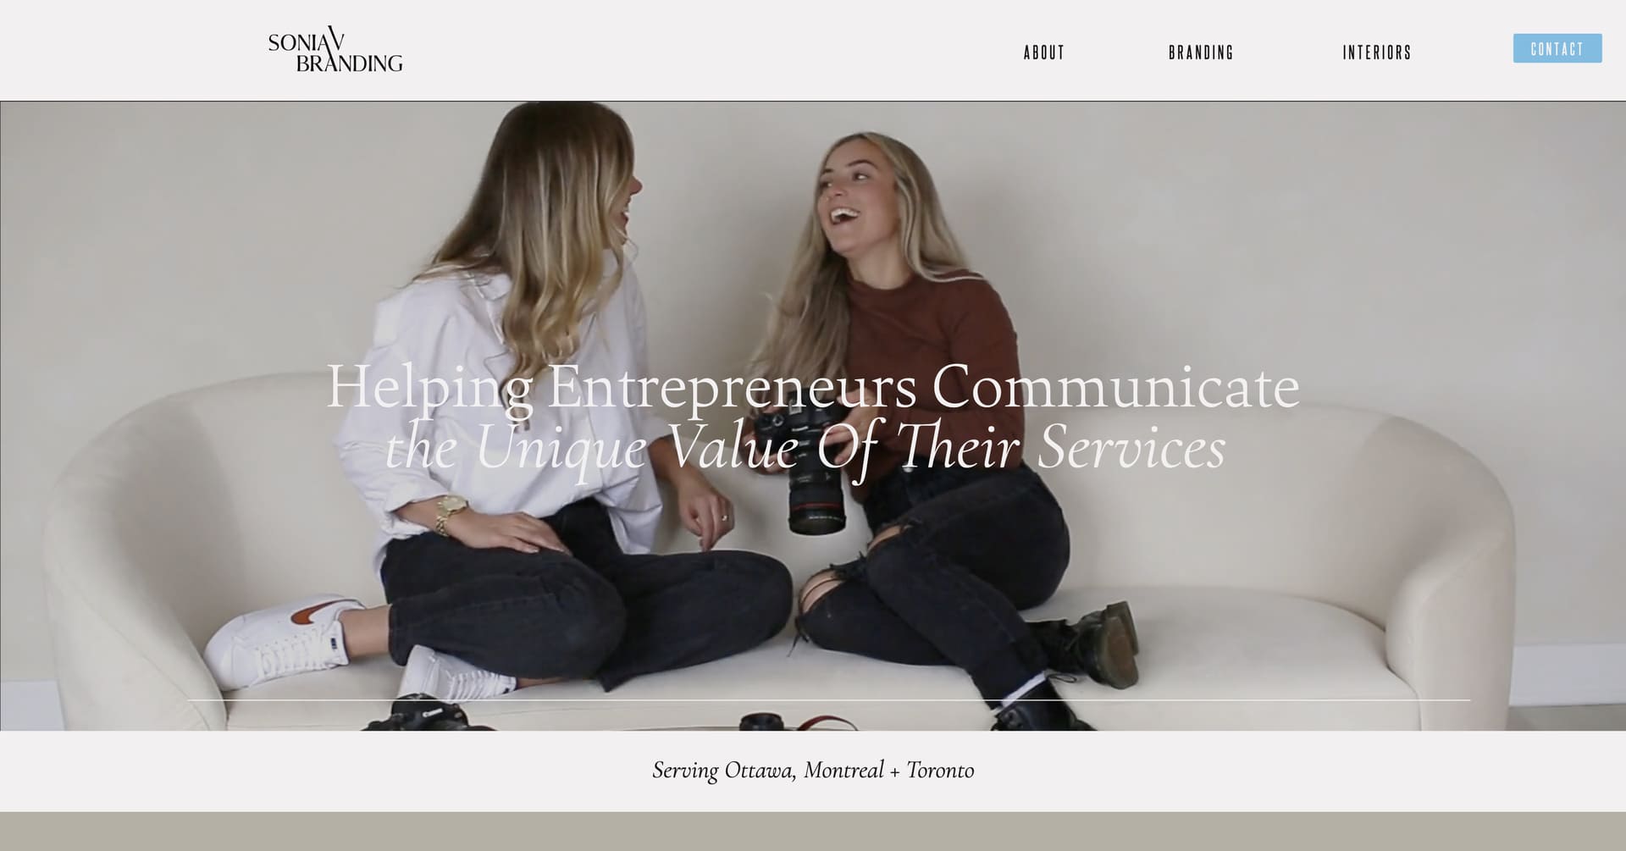The height and width of the screenshot is (851, 1626).
Task: Click the Sonia V Branding logo
Action: point(335,51)
